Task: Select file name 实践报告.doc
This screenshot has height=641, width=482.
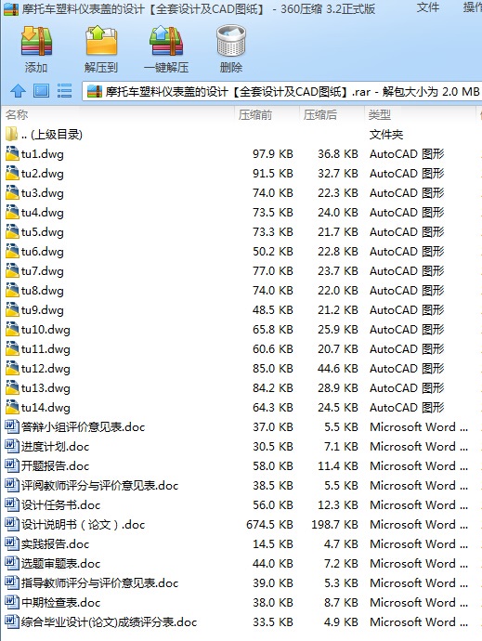Action: 55,543
